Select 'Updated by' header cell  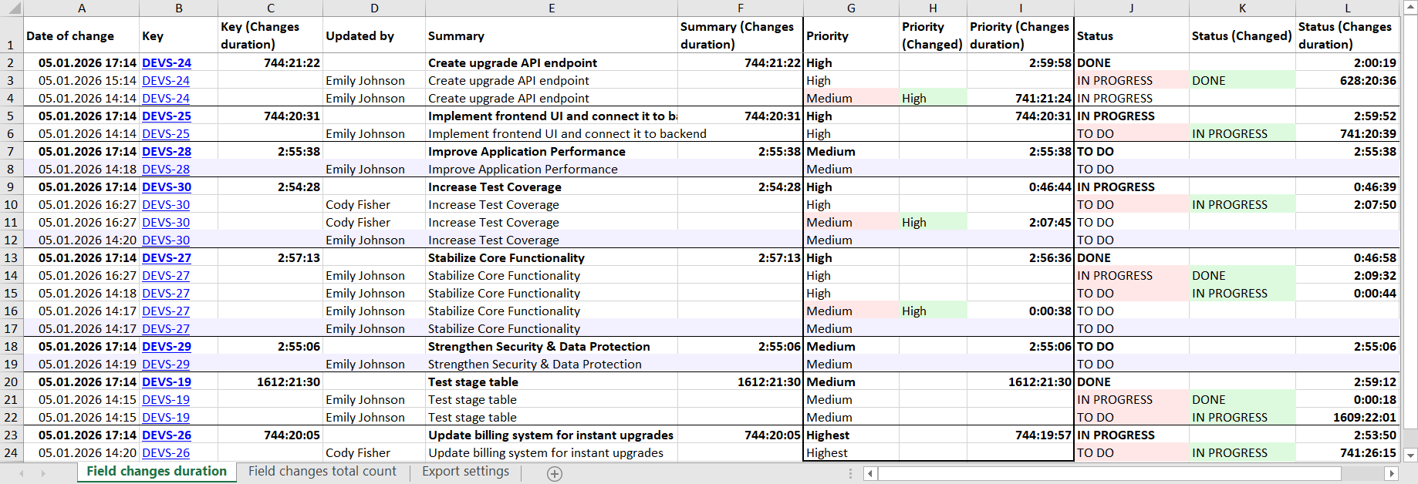[x=374, y=35]
